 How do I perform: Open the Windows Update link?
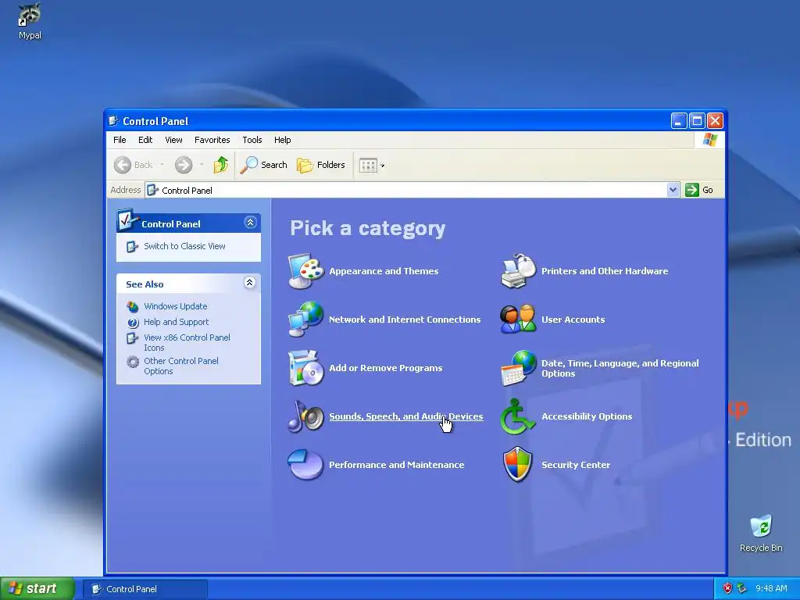coord(176,306)
